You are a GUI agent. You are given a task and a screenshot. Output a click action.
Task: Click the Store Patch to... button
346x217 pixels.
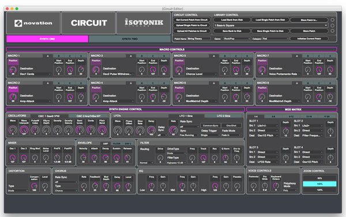[x=309, y=20]
